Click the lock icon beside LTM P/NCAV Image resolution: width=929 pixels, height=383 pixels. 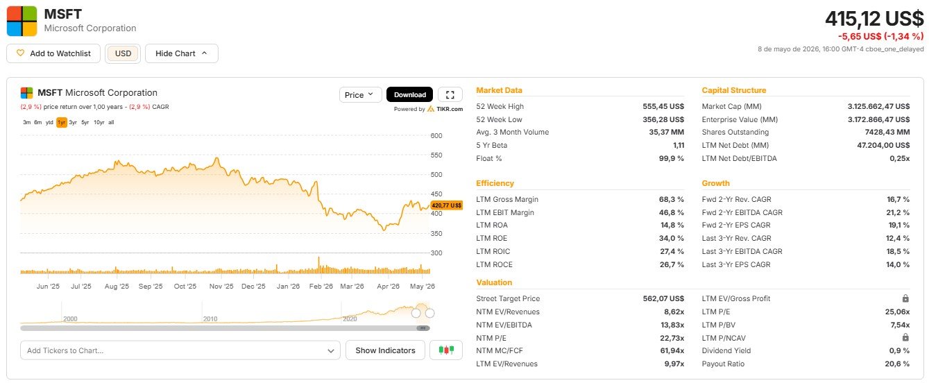click(x=905, y=337)
